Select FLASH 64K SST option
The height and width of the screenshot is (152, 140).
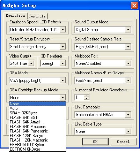[x=37, y=117]
